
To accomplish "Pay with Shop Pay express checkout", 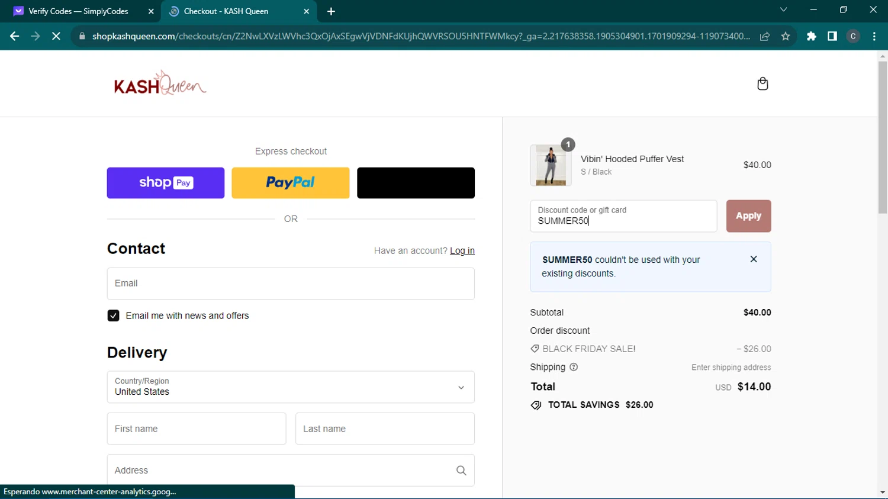I will coord(166,183).
